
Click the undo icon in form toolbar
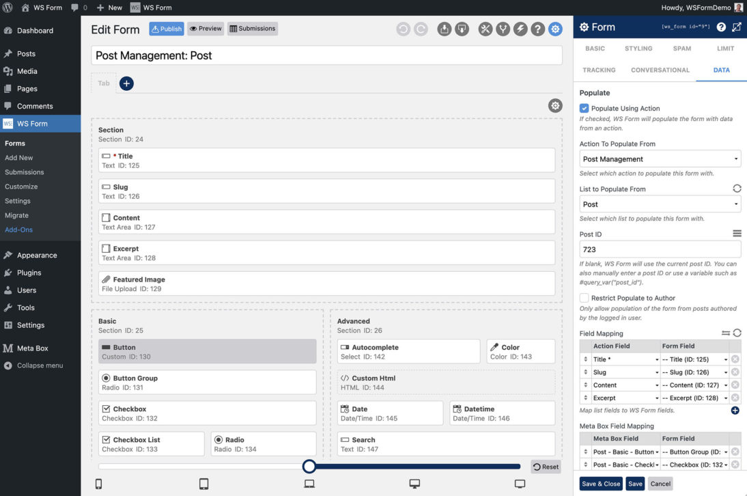pos(403,29)
